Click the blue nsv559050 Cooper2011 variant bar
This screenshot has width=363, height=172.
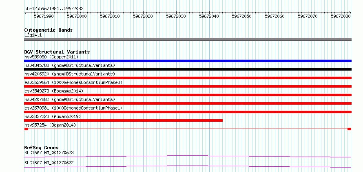(x=188, y=61)
